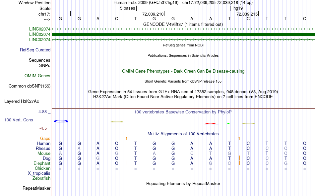Viewport: 315px width, 196px height.
Task: Click the Sequences track label
Action: tap(39, 60)
